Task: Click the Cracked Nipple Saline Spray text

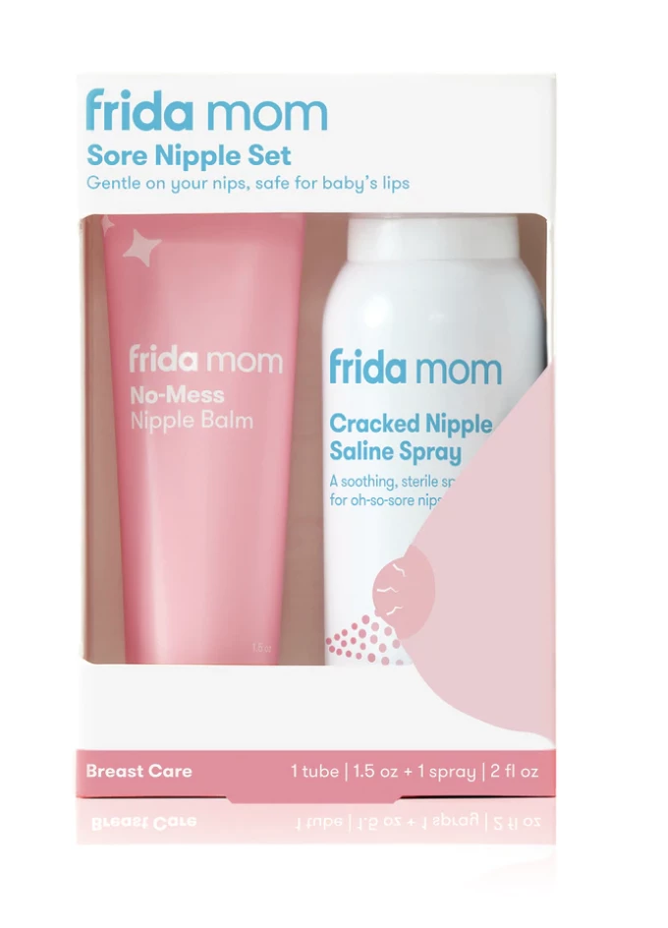Action: tap(411, 437)
